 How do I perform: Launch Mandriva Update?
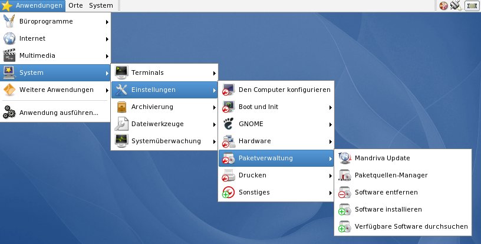pos(403,158)
